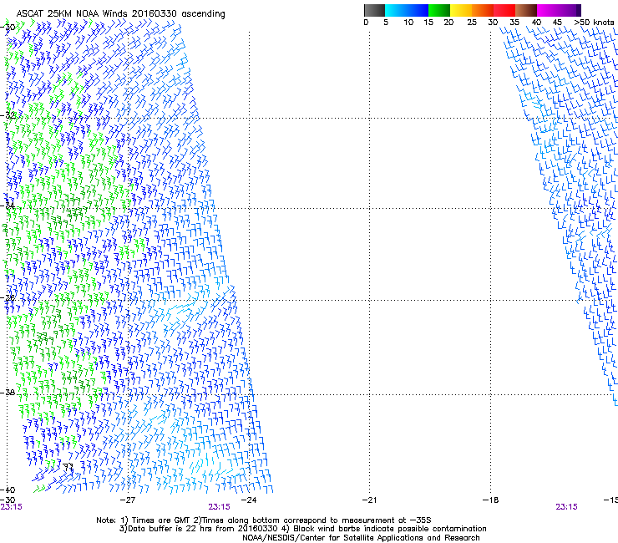Image resolution: width=618 pixels, height=543 pixels.
Task: Click the latitude label -34
Action: click(x=8, y=206)
